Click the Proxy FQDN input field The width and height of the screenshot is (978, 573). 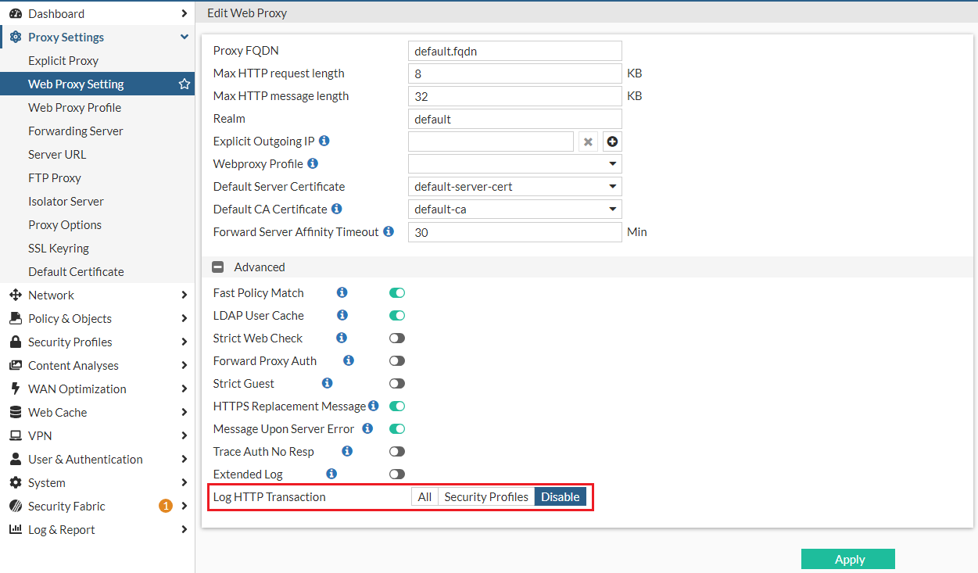tap(514, 51)
